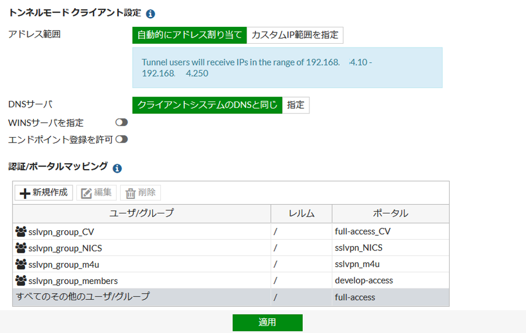Click info icon beside 認証/ポータルマッピング

pyautogui.click(x=117, y=168)
